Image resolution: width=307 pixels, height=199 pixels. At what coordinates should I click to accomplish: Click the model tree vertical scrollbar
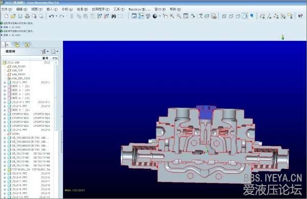point(56,98)
